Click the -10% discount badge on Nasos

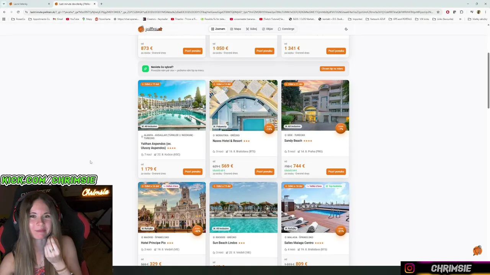(269, 128)
